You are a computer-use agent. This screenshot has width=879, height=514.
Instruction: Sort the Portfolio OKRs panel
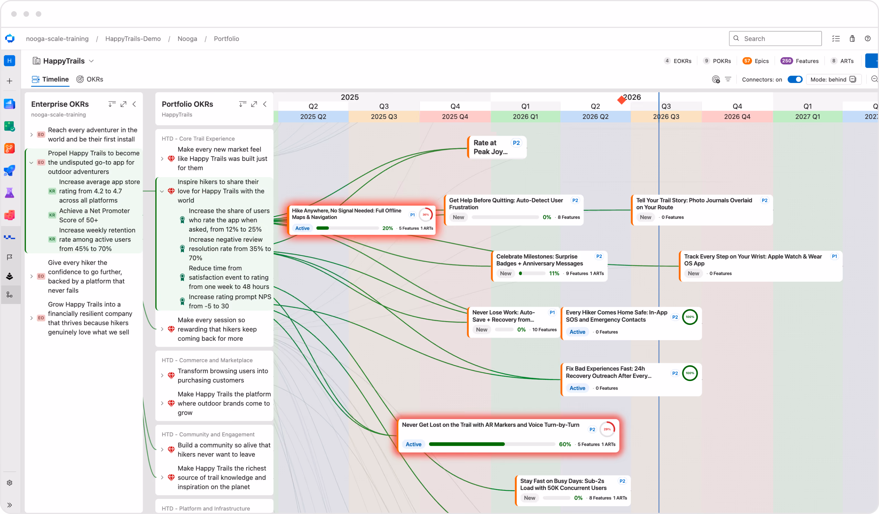pyautogui.click(x=242, y=104)
